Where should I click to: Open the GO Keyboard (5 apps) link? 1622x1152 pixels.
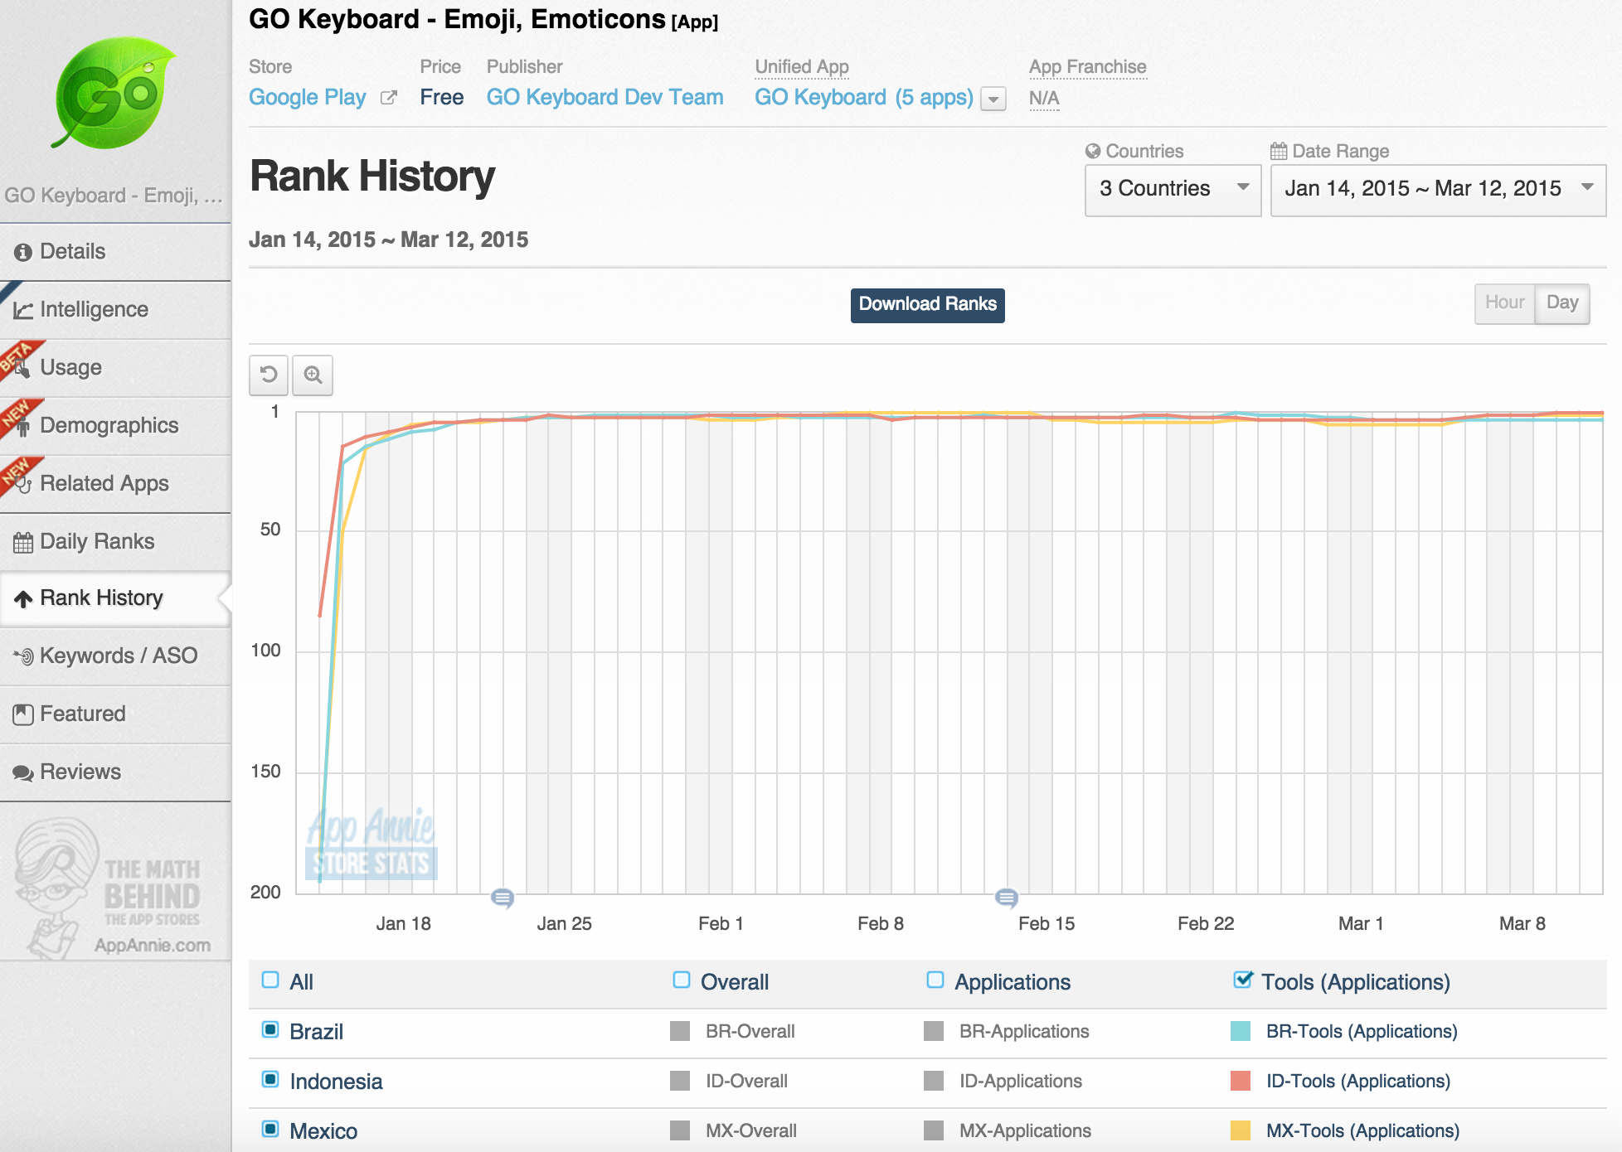pos(863,98)
